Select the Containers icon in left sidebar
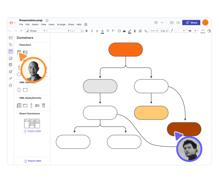219x183 pixels. point(10,51)
